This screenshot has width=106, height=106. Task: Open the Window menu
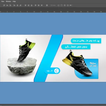(x=8, y=1)
